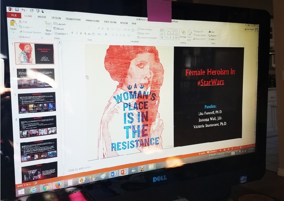Open Find in the Editing group
The width and height of the screenshot is (284, 201).
pos(212,32)
